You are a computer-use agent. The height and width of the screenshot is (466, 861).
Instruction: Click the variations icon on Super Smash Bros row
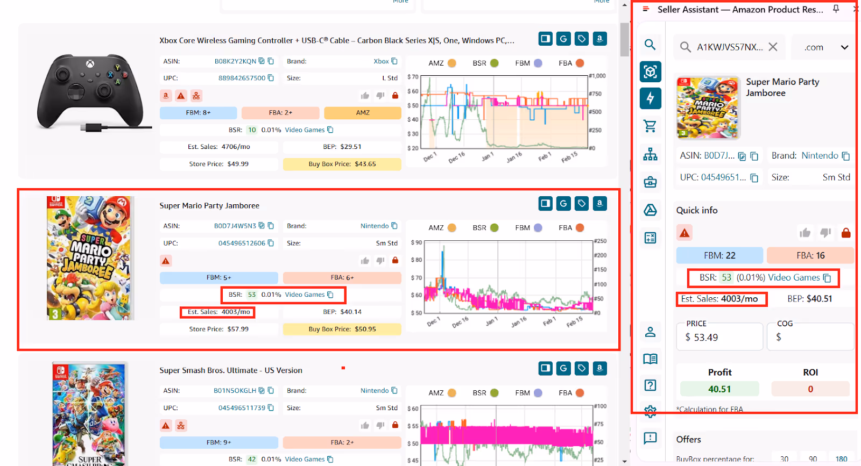(x=181, y=426)
